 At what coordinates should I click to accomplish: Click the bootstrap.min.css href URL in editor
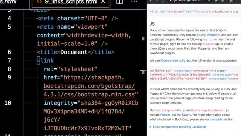coord(89,86)
